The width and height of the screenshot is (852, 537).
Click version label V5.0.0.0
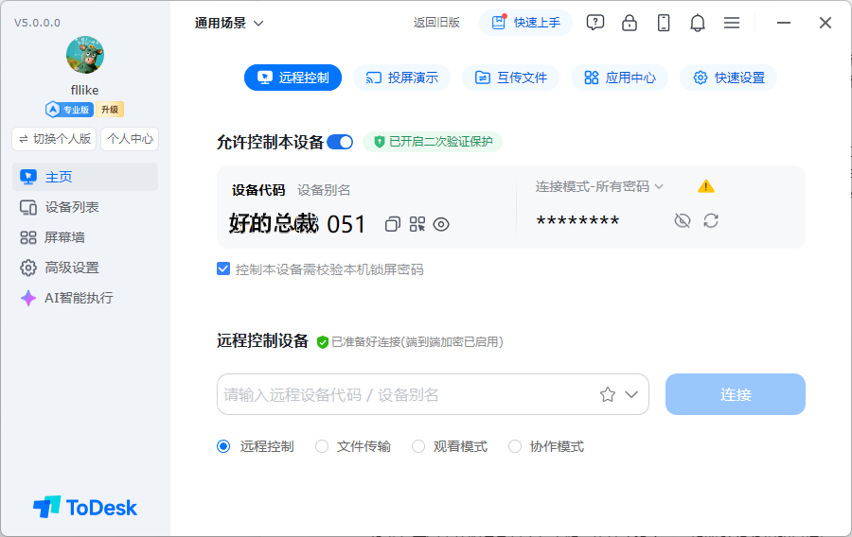(37, 23)
